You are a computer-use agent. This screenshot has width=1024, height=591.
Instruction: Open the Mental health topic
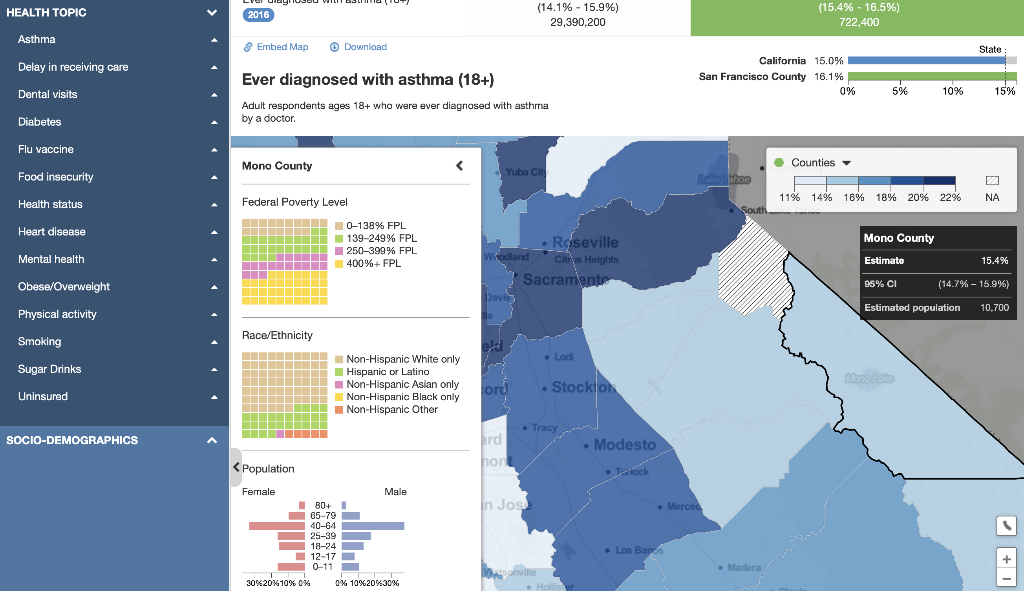[51, 259]
